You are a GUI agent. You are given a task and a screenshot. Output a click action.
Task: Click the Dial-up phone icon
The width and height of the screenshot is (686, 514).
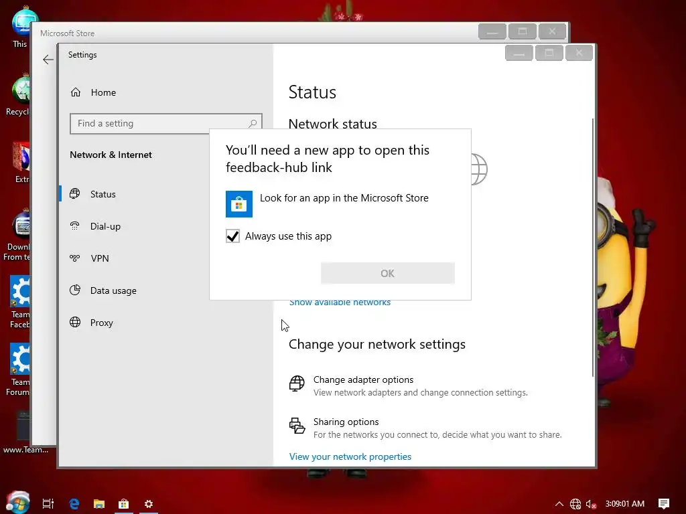(75, 226)
